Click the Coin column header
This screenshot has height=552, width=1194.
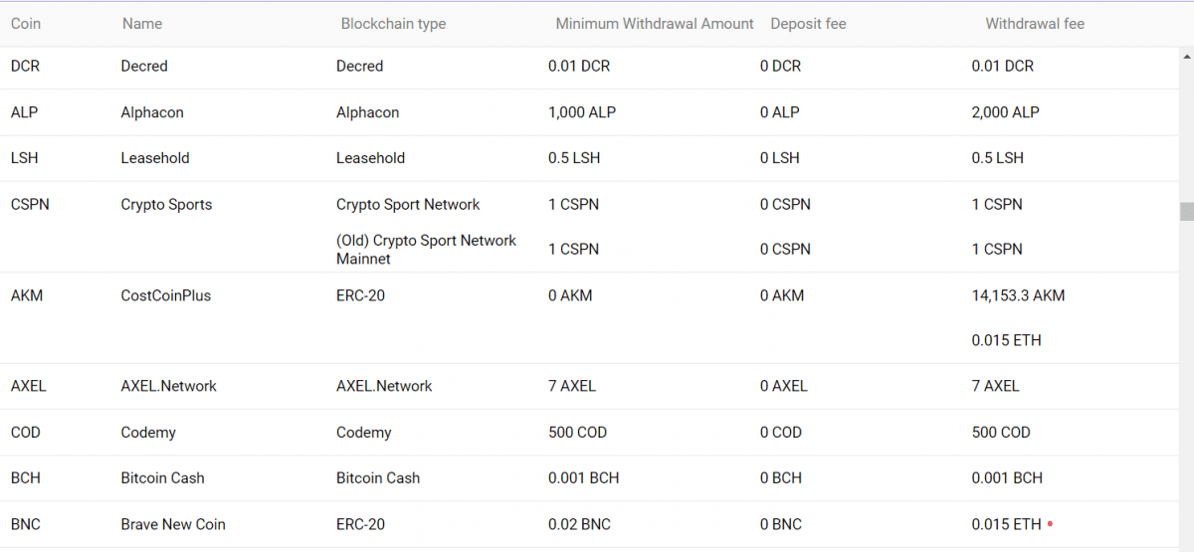[x=26, y=23]
